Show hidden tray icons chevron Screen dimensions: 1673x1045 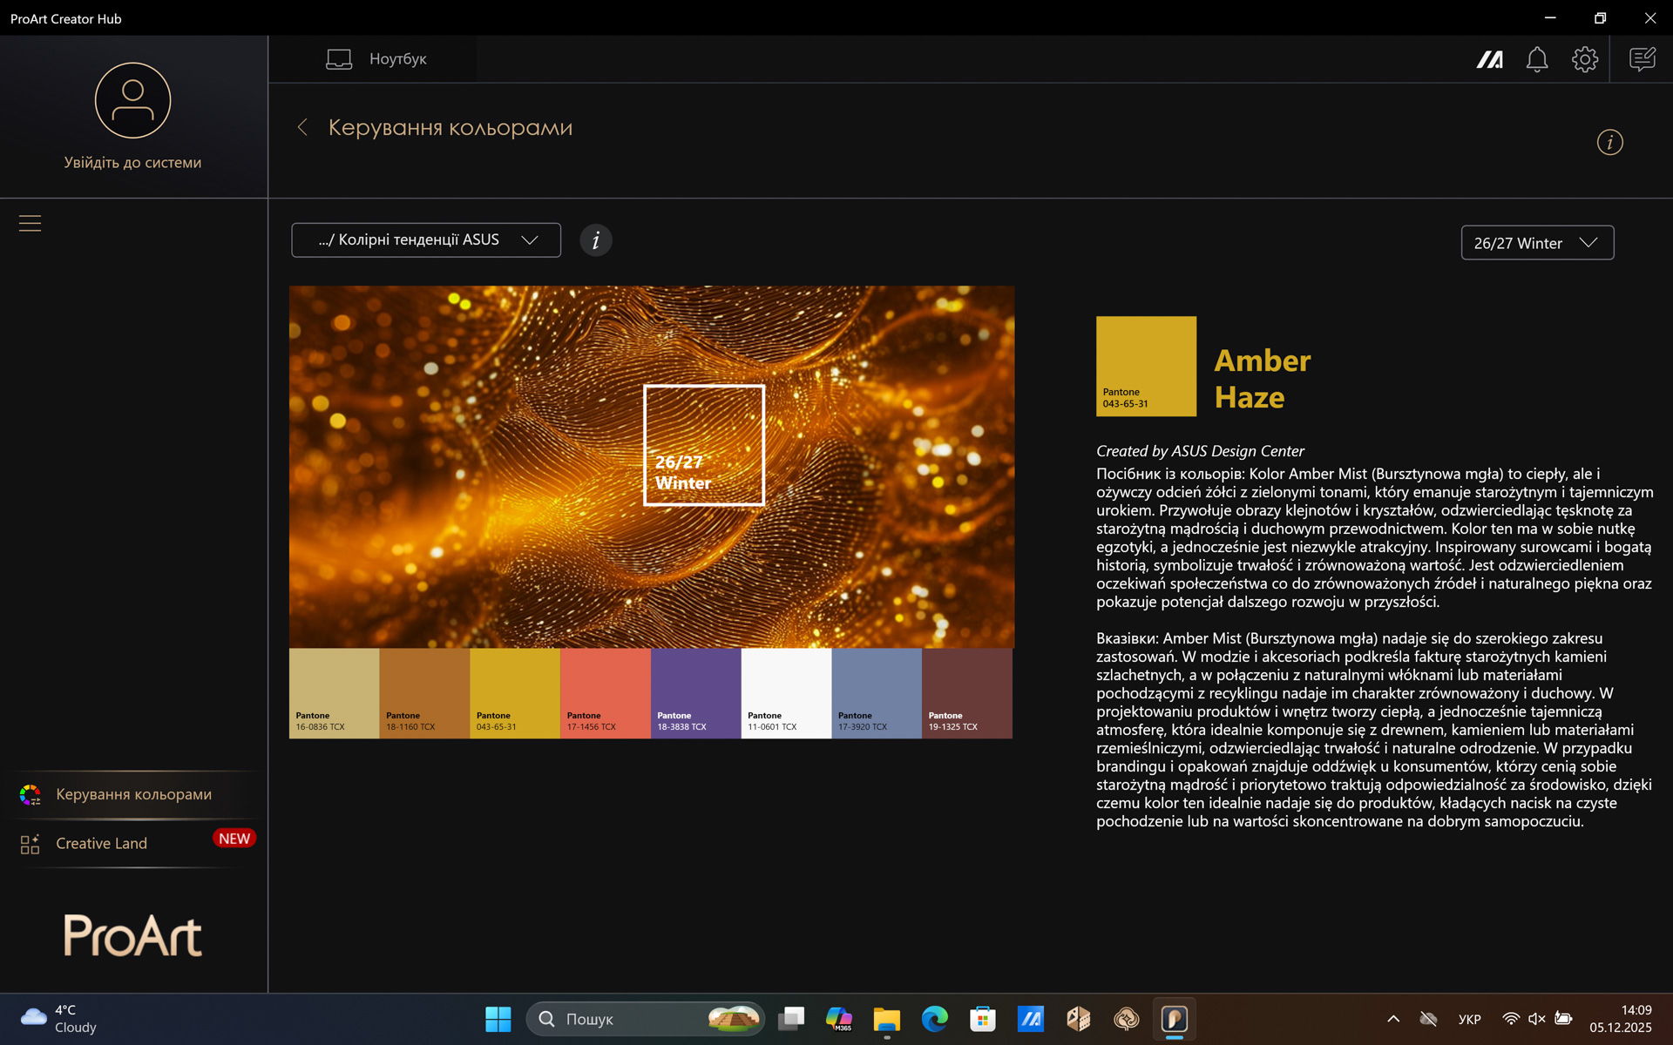tap(1393, 1019)
